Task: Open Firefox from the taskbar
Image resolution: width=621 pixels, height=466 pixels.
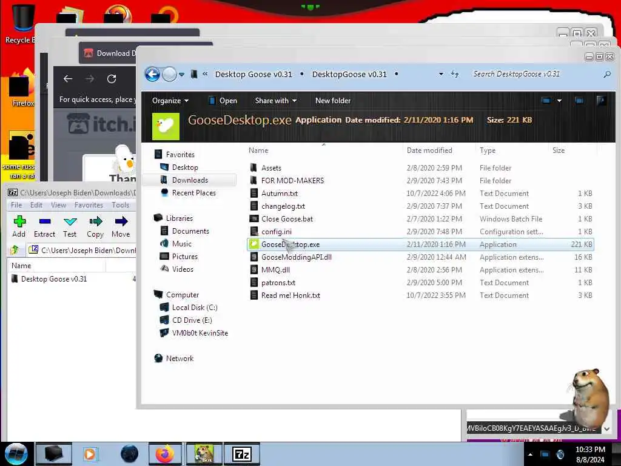Action: click(x=165, y=454)
